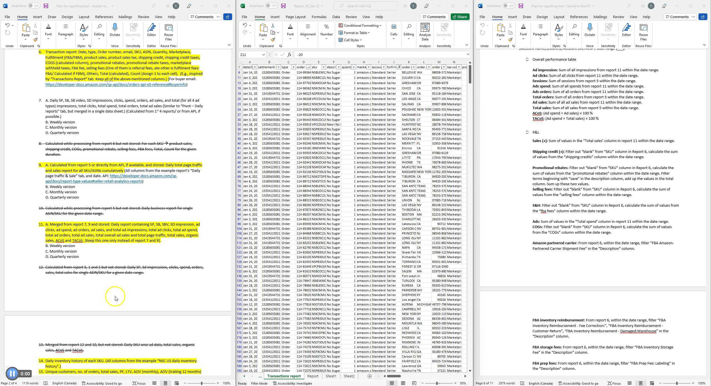The image size is (711, 386).
Task: Open the Formulas ribbon tab in Excel
Action: tap(319, 17)
